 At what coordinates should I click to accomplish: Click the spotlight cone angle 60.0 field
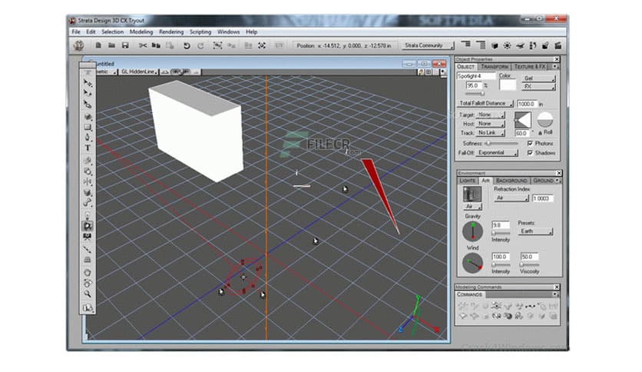(521, 133)
